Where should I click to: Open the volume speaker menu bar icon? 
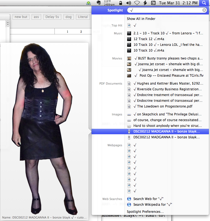129,3
